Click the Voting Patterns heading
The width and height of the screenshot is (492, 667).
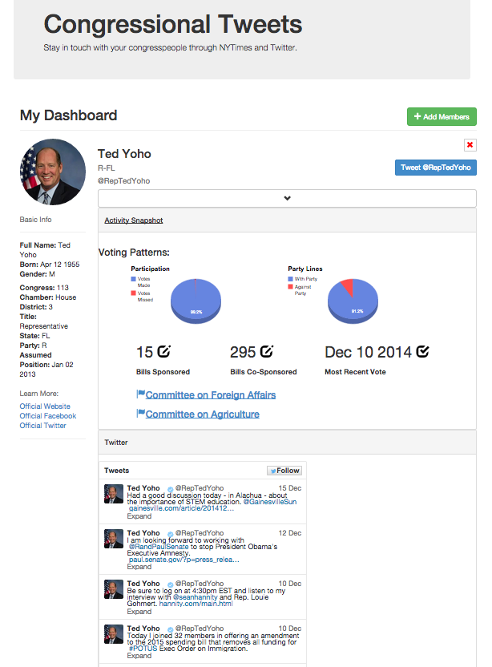[x=134, y=253]
